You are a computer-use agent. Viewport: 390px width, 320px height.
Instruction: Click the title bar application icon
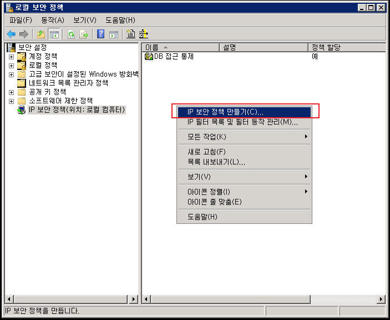[9, 7]
